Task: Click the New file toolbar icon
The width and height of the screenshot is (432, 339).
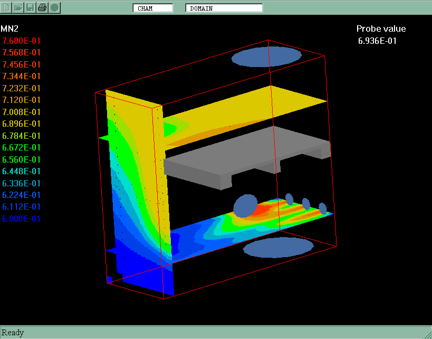Action: pyautogui.click(x=6, y=7)
